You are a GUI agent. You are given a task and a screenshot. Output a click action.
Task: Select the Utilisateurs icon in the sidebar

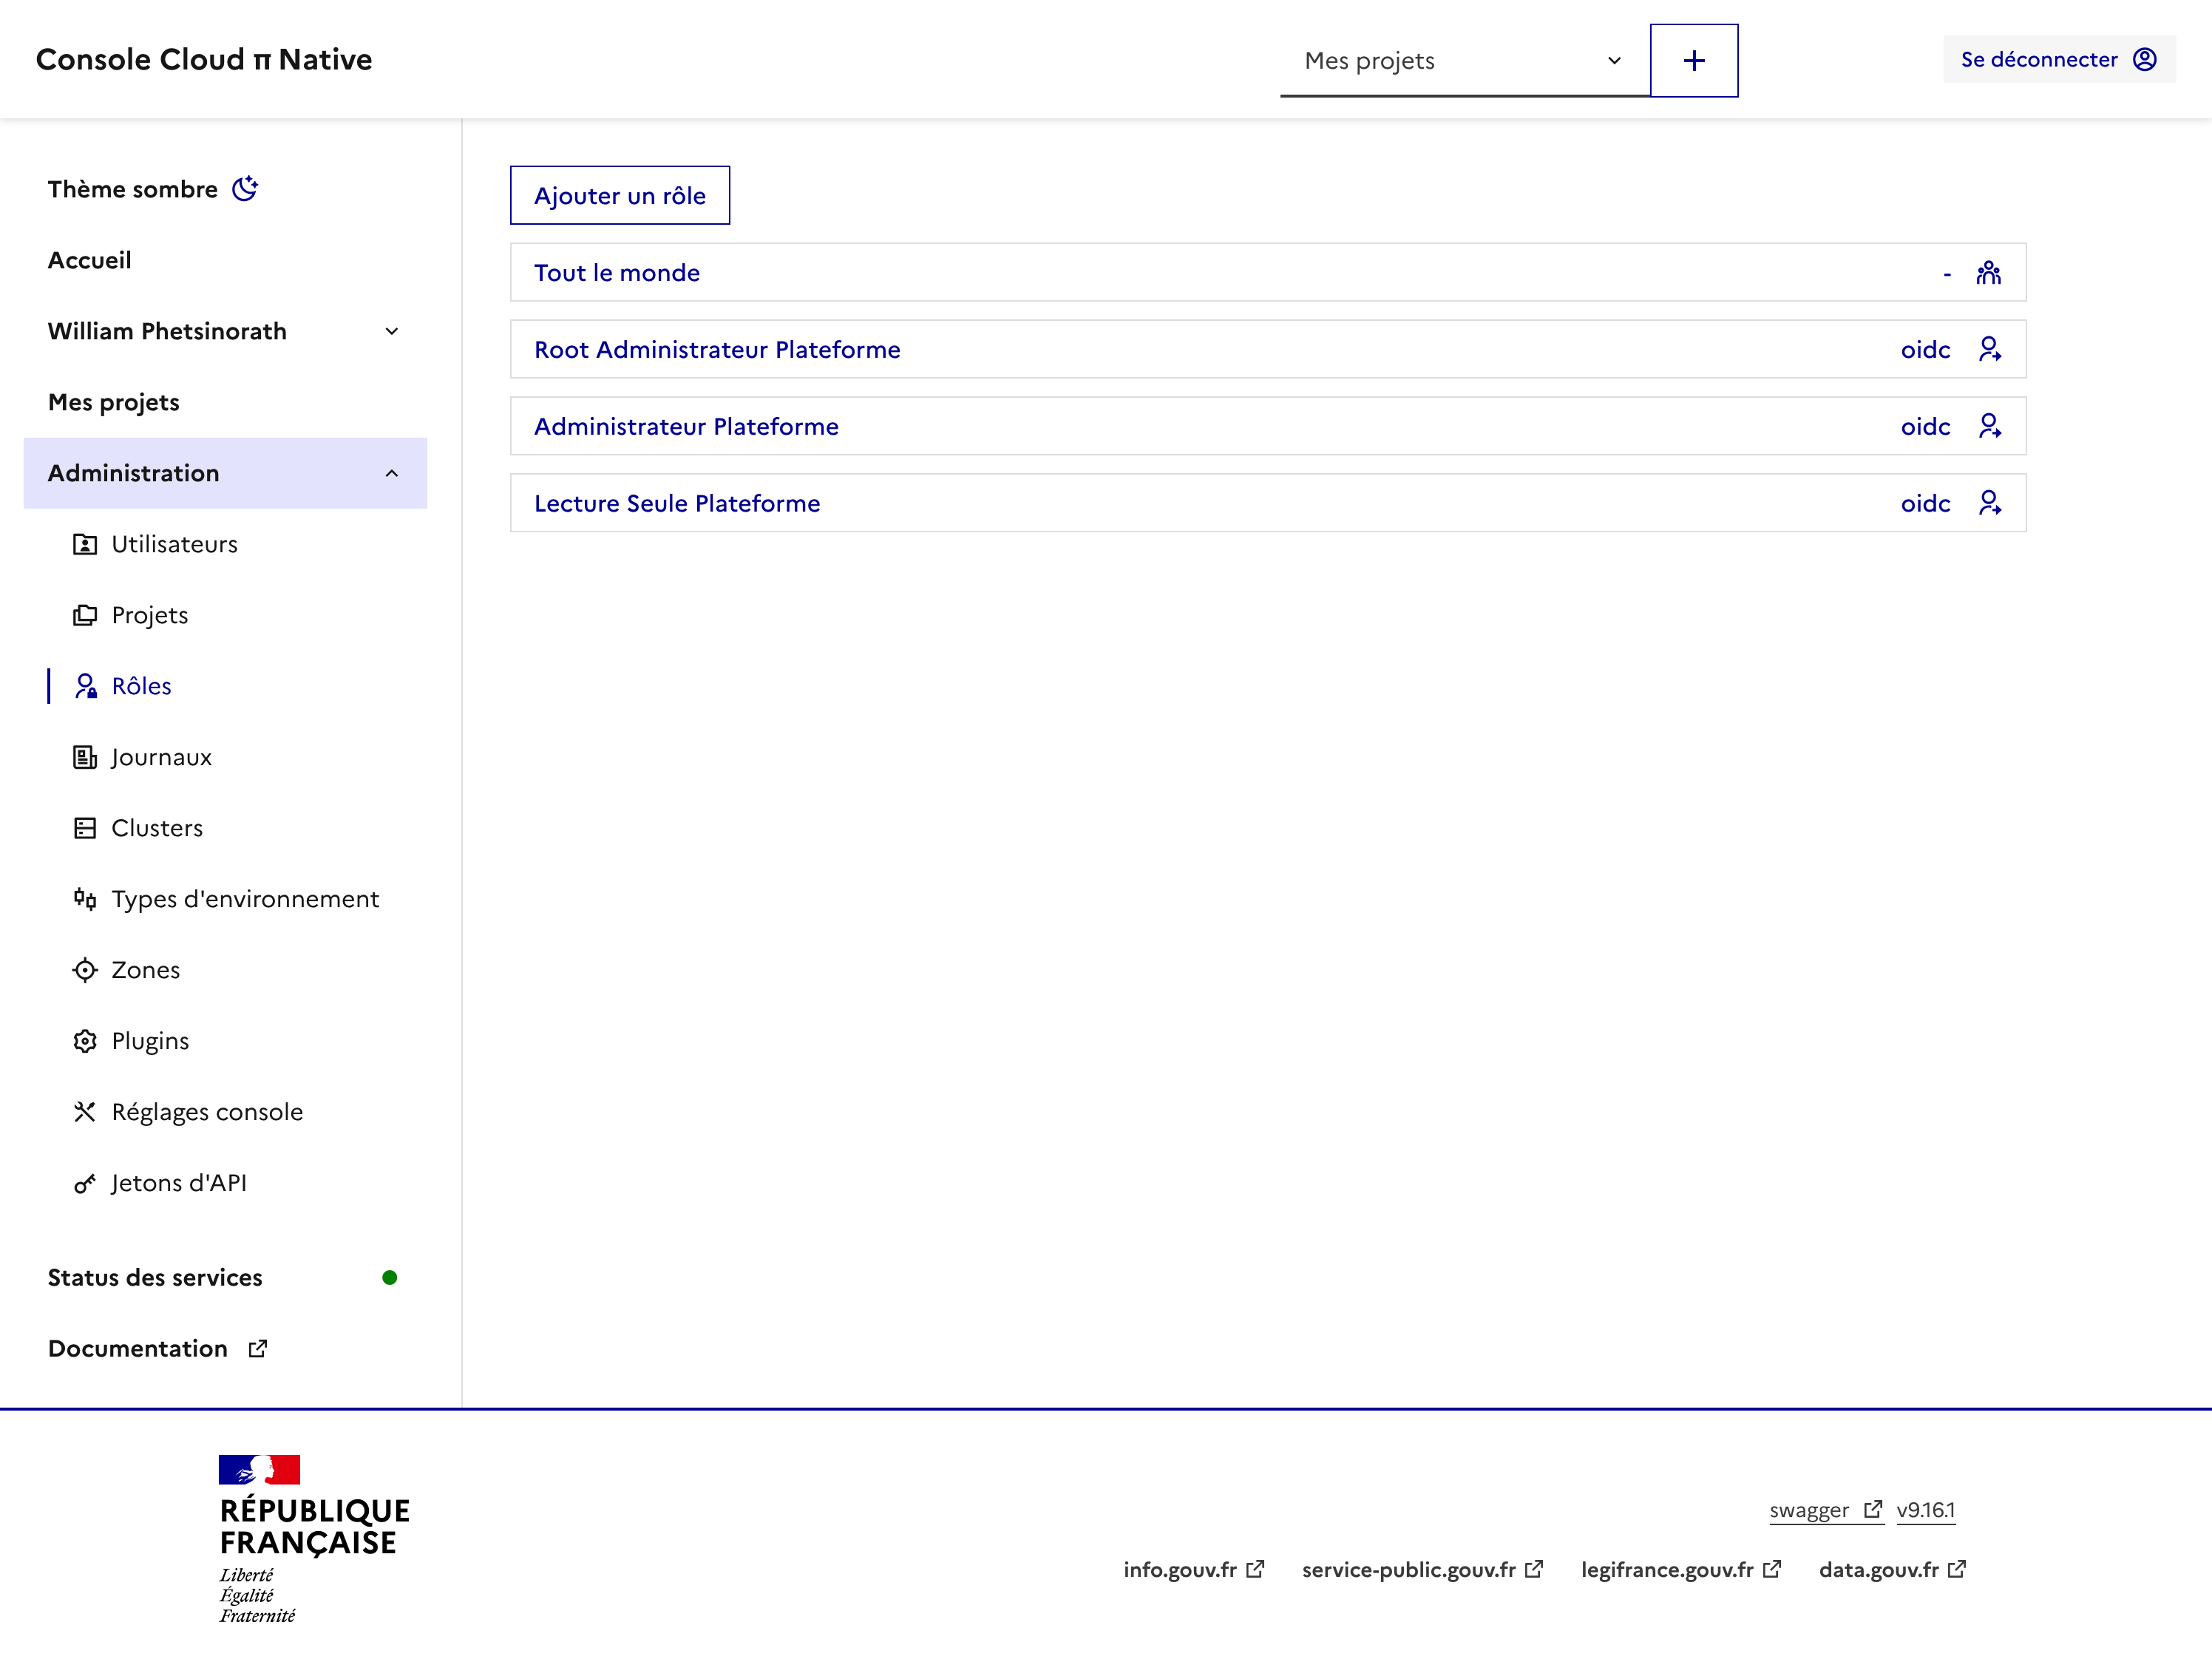(85, 544)
